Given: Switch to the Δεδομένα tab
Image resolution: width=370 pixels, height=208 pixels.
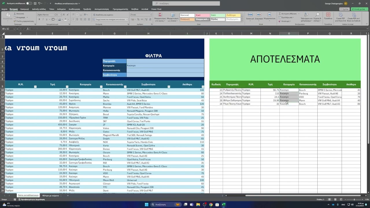Looking at the screenshot, I should point(61,9).
